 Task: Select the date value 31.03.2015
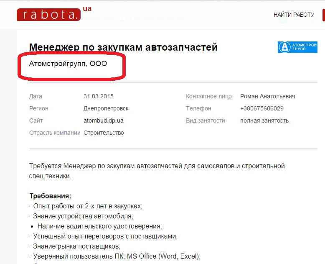(x=99, y=96)
